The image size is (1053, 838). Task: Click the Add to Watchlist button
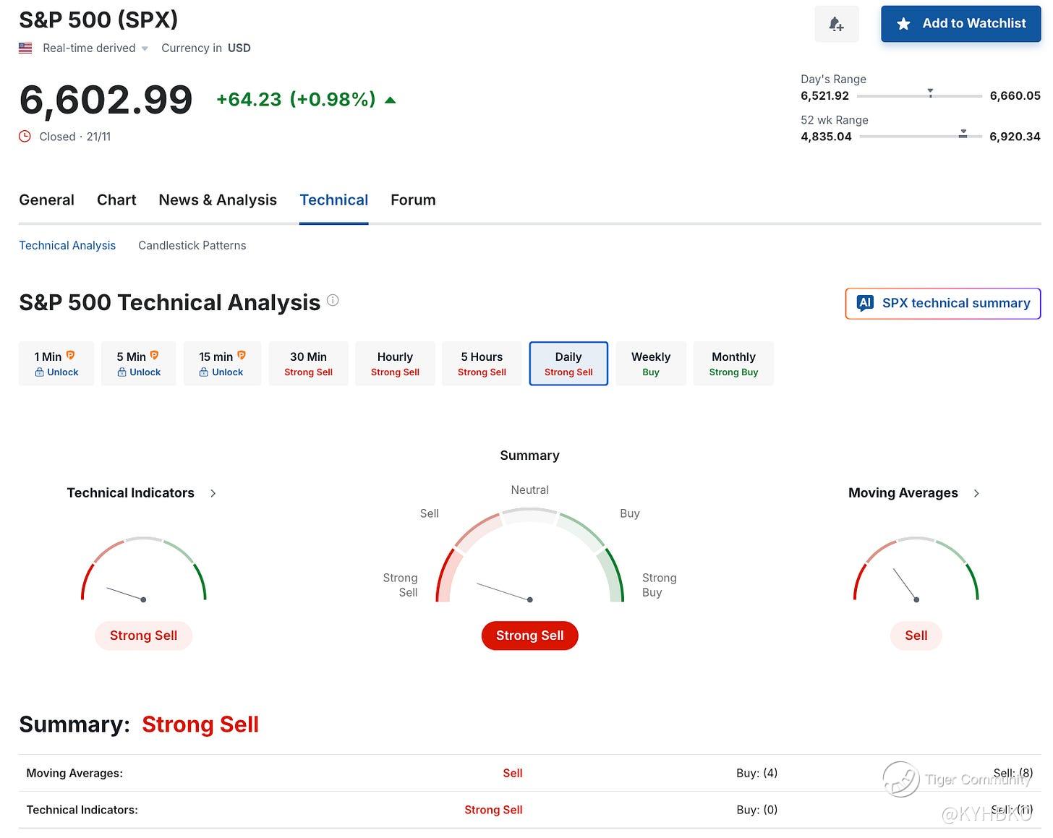pyautogui.click(x=960, y=24)
